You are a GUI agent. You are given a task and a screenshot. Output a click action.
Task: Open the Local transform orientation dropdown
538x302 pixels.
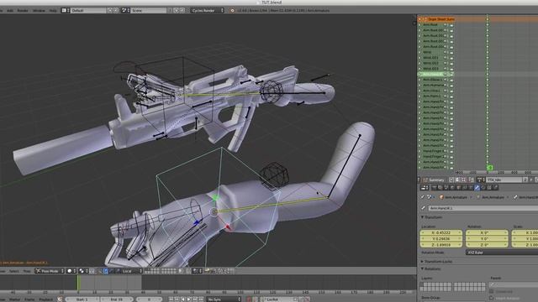pyautogui.click(x=129, y=271)
